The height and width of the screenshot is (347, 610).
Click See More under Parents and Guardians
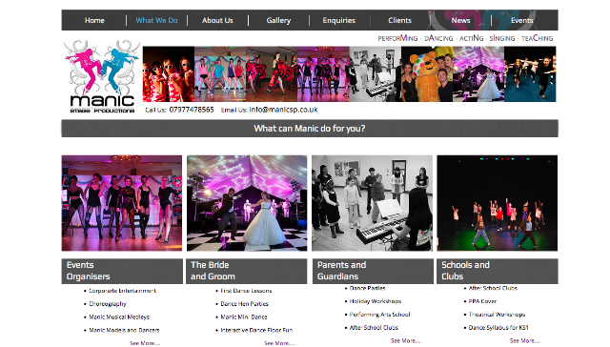[x=406, y=340]
